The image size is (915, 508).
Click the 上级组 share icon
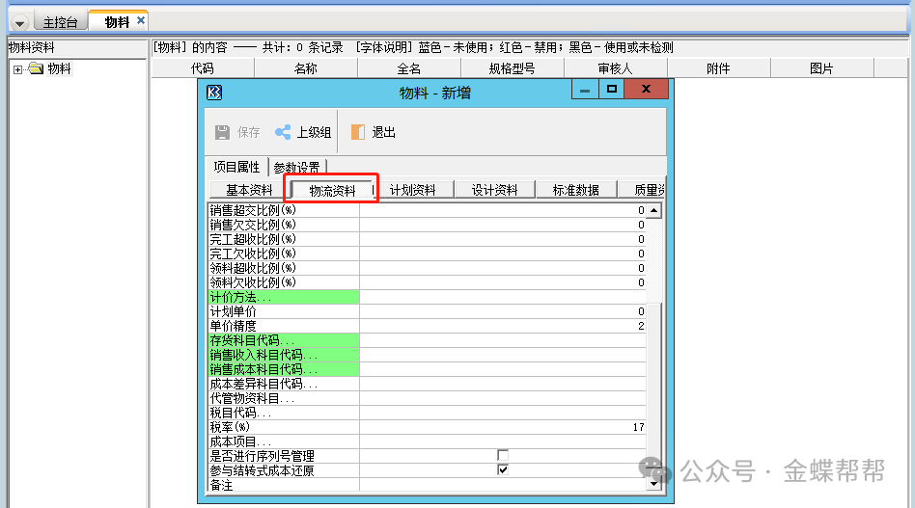coord(283,132)
